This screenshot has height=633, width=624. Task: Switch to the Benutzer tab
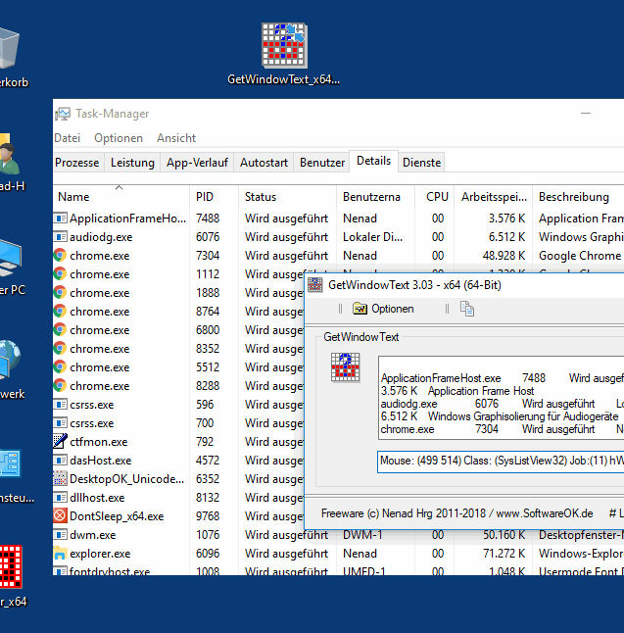tap(321, 163)
